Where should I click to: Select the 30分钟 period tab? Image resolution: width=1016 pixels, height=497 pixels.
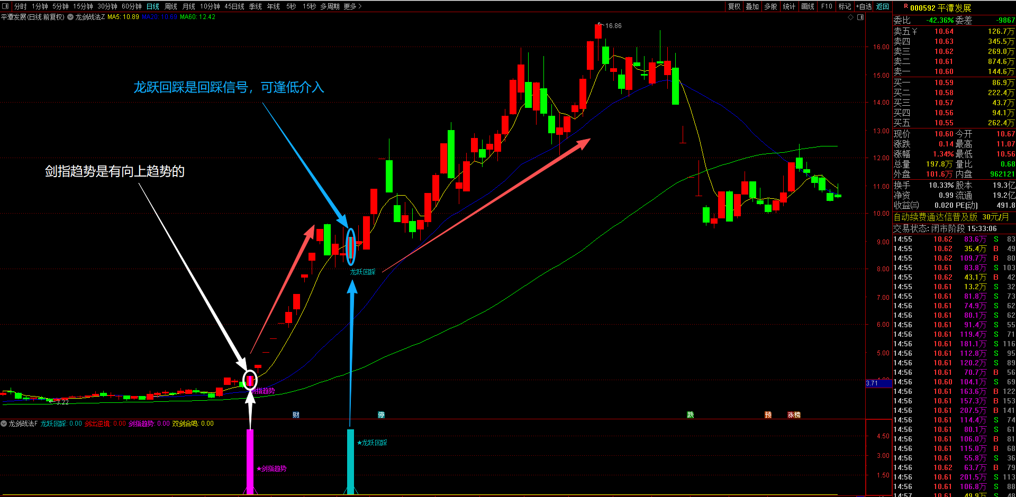coord(107,6)
